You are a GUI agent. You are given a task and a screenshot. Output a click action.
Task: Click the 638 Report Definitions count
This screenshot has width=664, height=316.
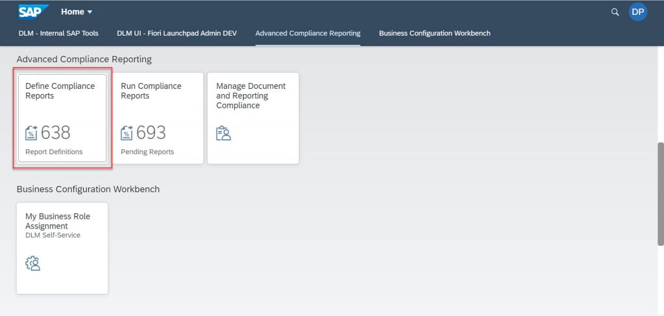pos(56,132)
